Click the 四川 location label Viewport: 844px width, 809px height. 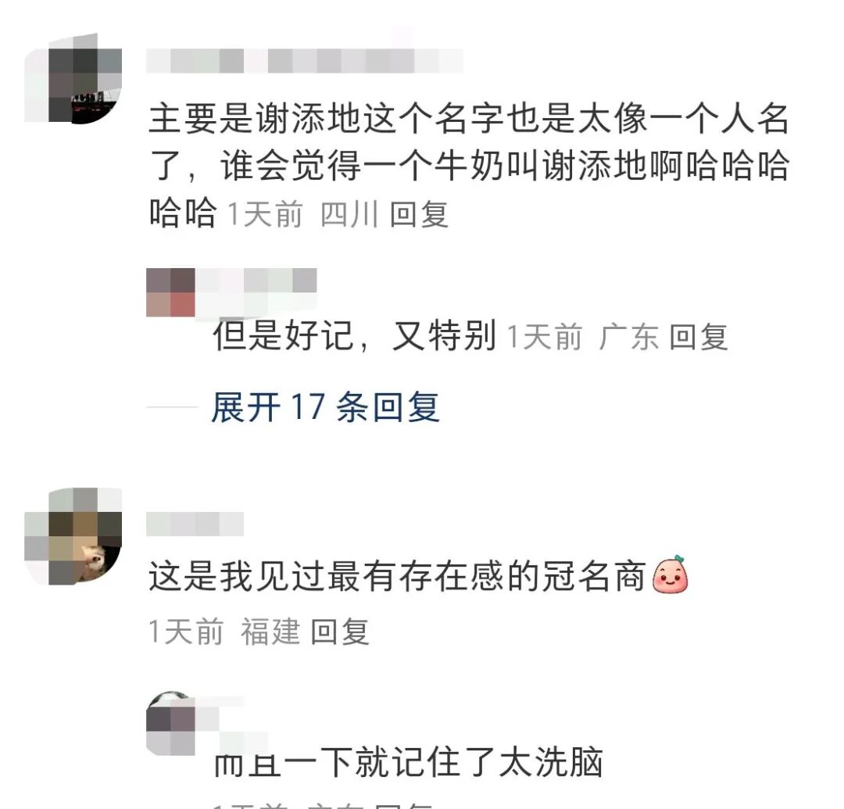pyautogui.click(x=349, y=214)
